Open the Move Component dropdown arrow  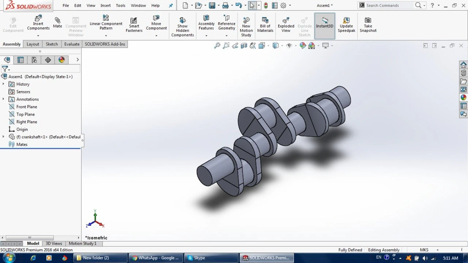click(156, 36)
